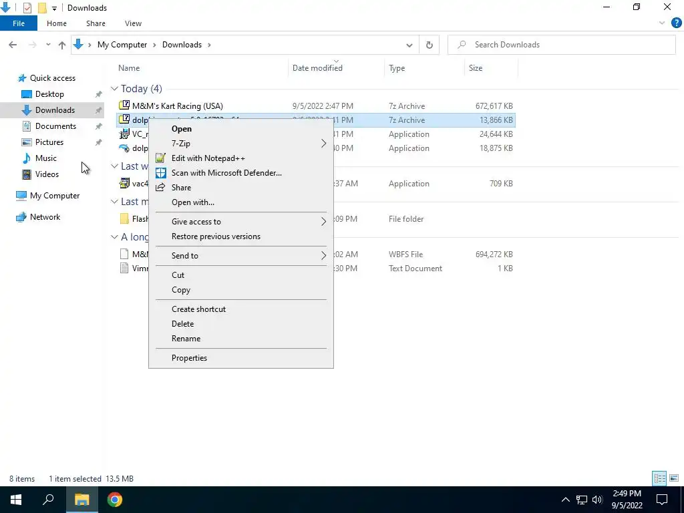Open Pictures in the navigation pane
Screen dimensions: 684x513
[49, 142]
